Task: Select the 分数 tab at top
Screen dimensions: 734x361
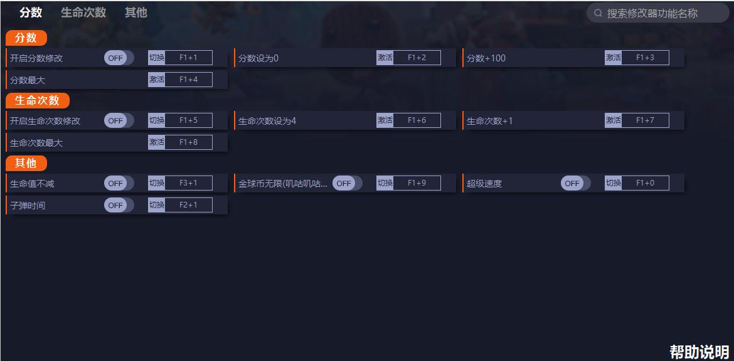Action: 31,13
